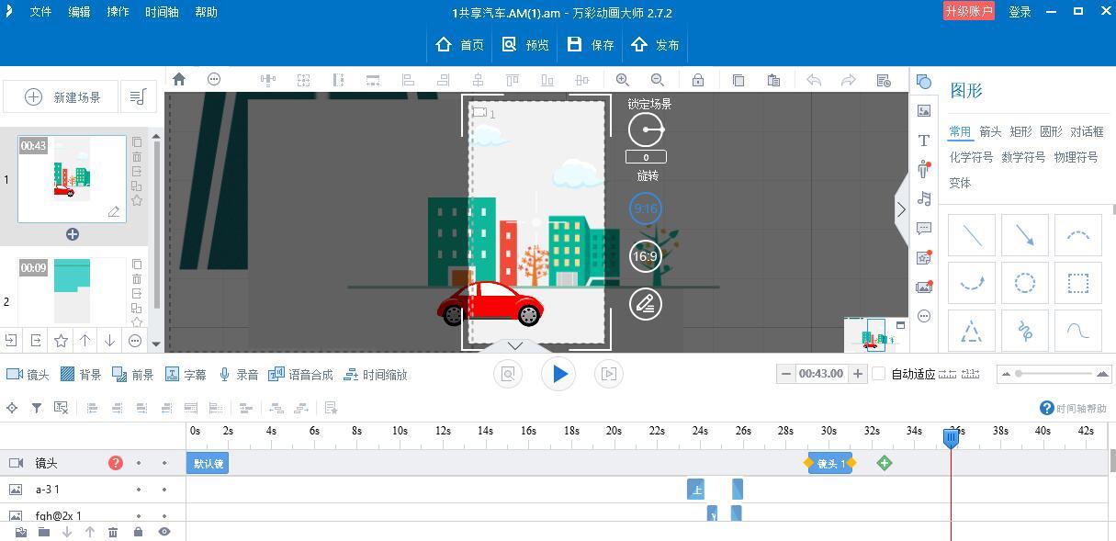Toggle the 自动适应 checkbox
1116x541 pixels.
click(879, 374)
